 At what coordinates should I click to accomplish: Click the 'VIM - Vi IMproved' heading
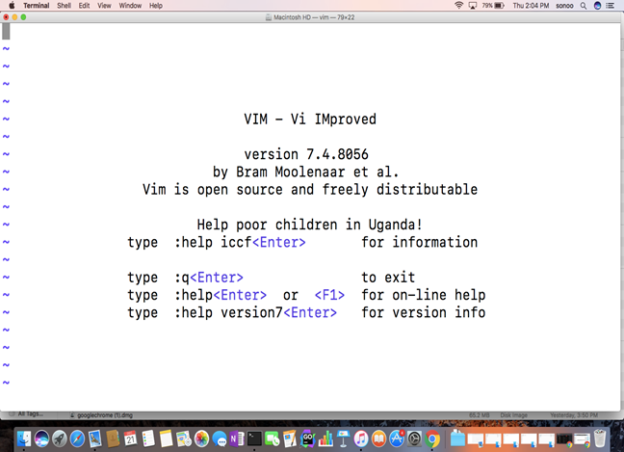point(310,120)
